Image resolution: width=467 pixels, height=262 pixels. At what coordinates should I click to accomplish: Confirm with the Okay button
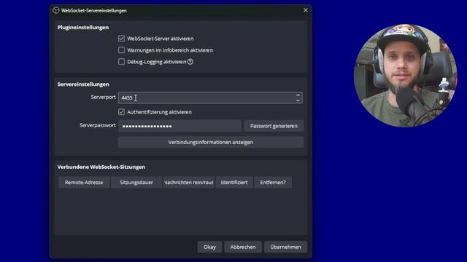pyautogui.click(x=209, y=247)
